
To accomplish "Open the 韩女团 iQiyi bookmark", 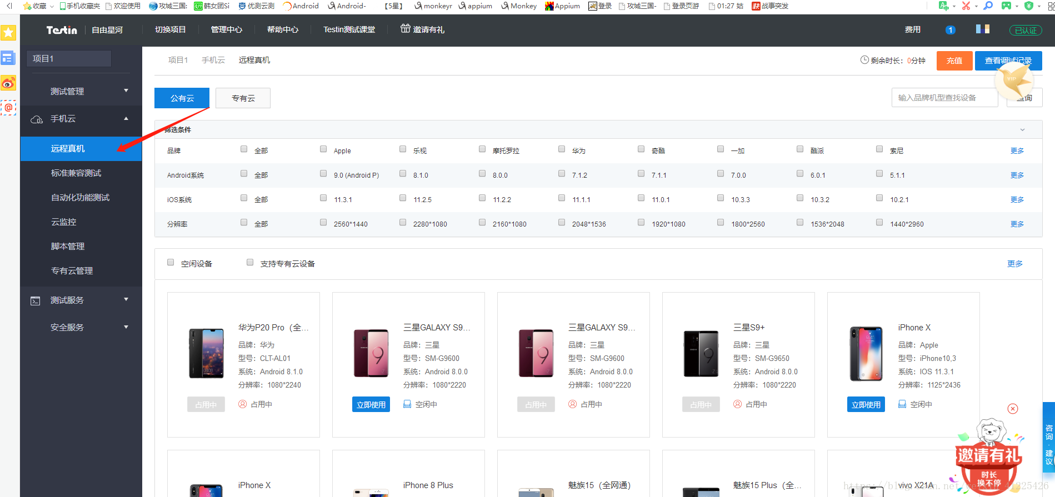I will 212,6.
